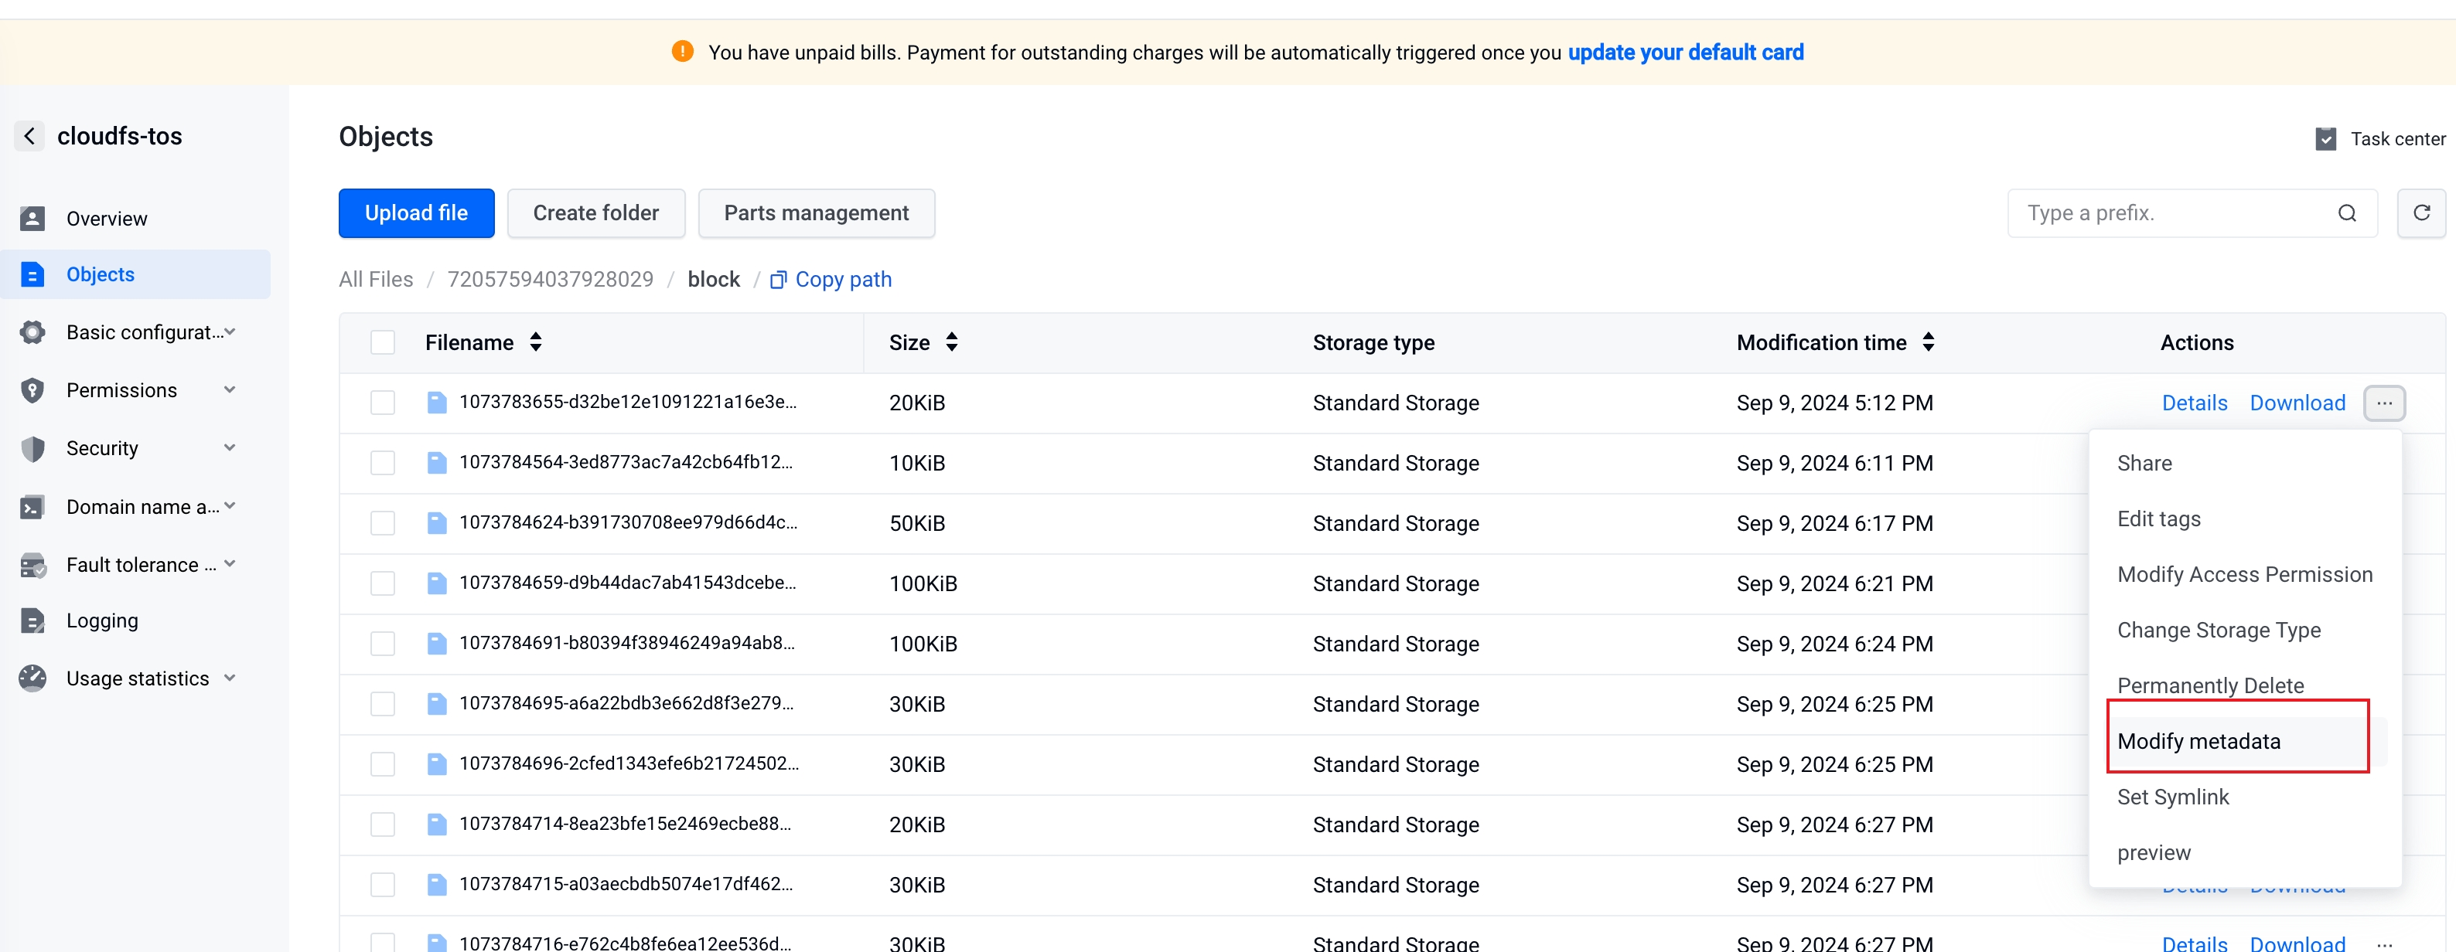The width and height of the screenshot is (2456, 952).
Task: Toggle the select-all checkbox in table header
Action: coord(382,343)
